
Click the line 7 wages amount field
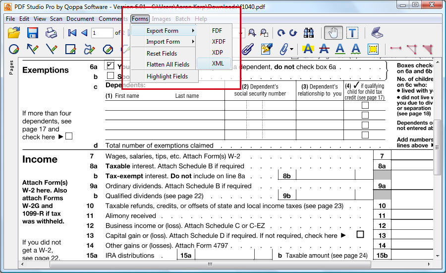(412, 156)
